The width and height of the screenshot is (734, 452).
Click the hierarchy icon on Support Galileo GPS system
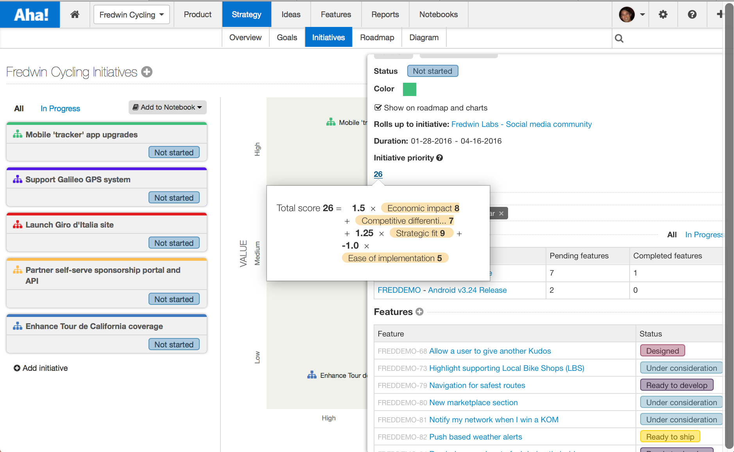click(17, 179)
